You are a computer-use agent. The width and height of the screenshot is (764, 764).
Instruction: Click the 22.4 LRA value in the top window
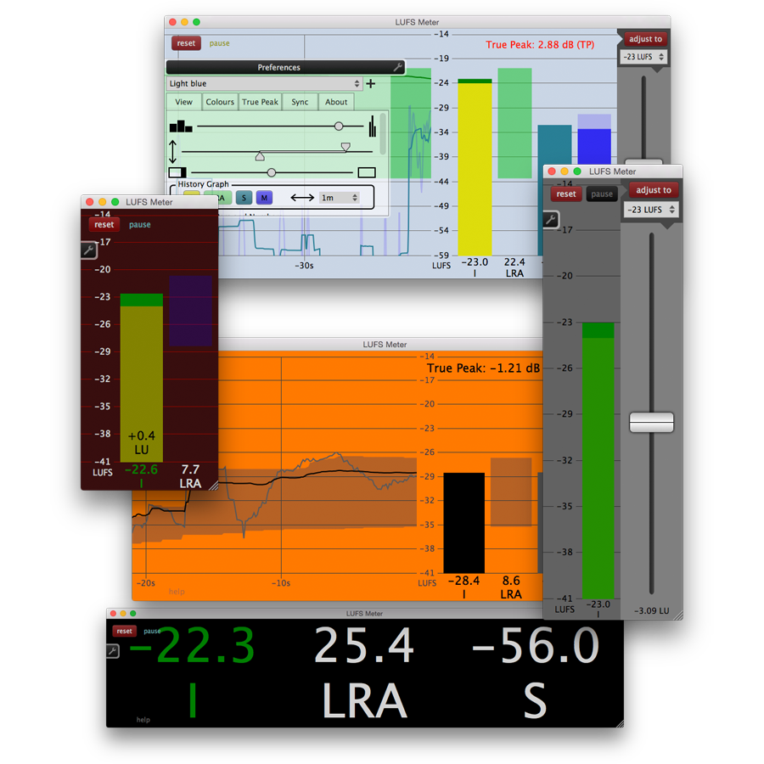(514, 262)
